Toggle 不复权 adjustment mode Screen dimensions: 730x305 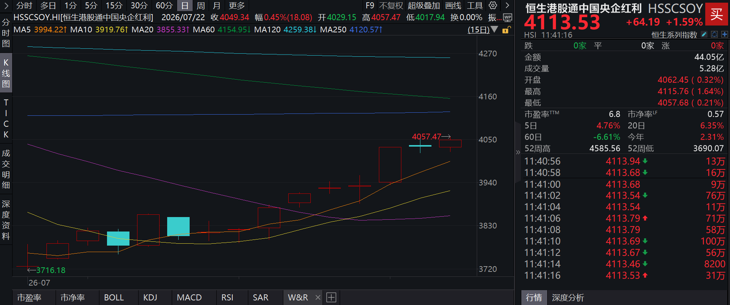coord(391,6)
